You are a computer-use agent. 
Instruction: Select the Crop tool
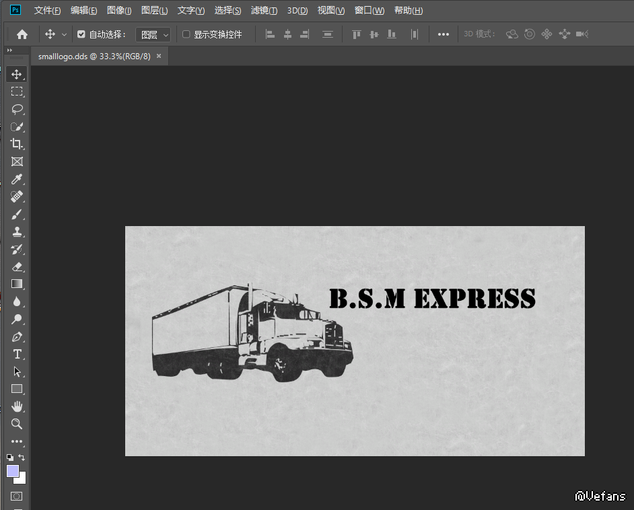17,144
